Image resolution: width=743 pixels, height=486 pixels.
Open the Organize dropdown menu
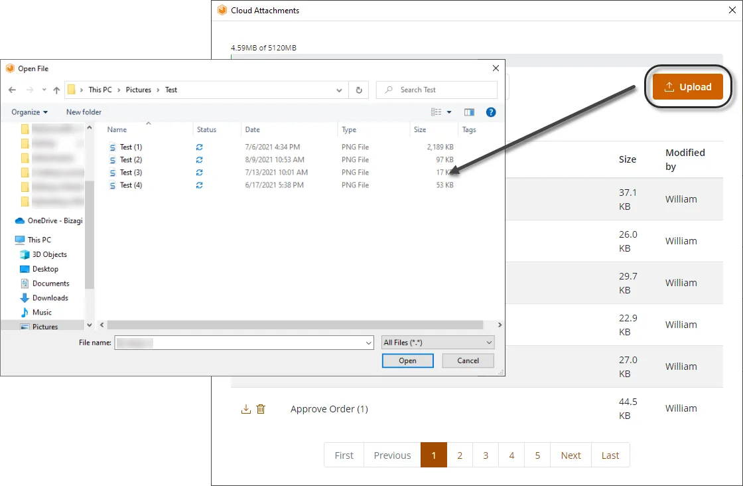point(29,112)
